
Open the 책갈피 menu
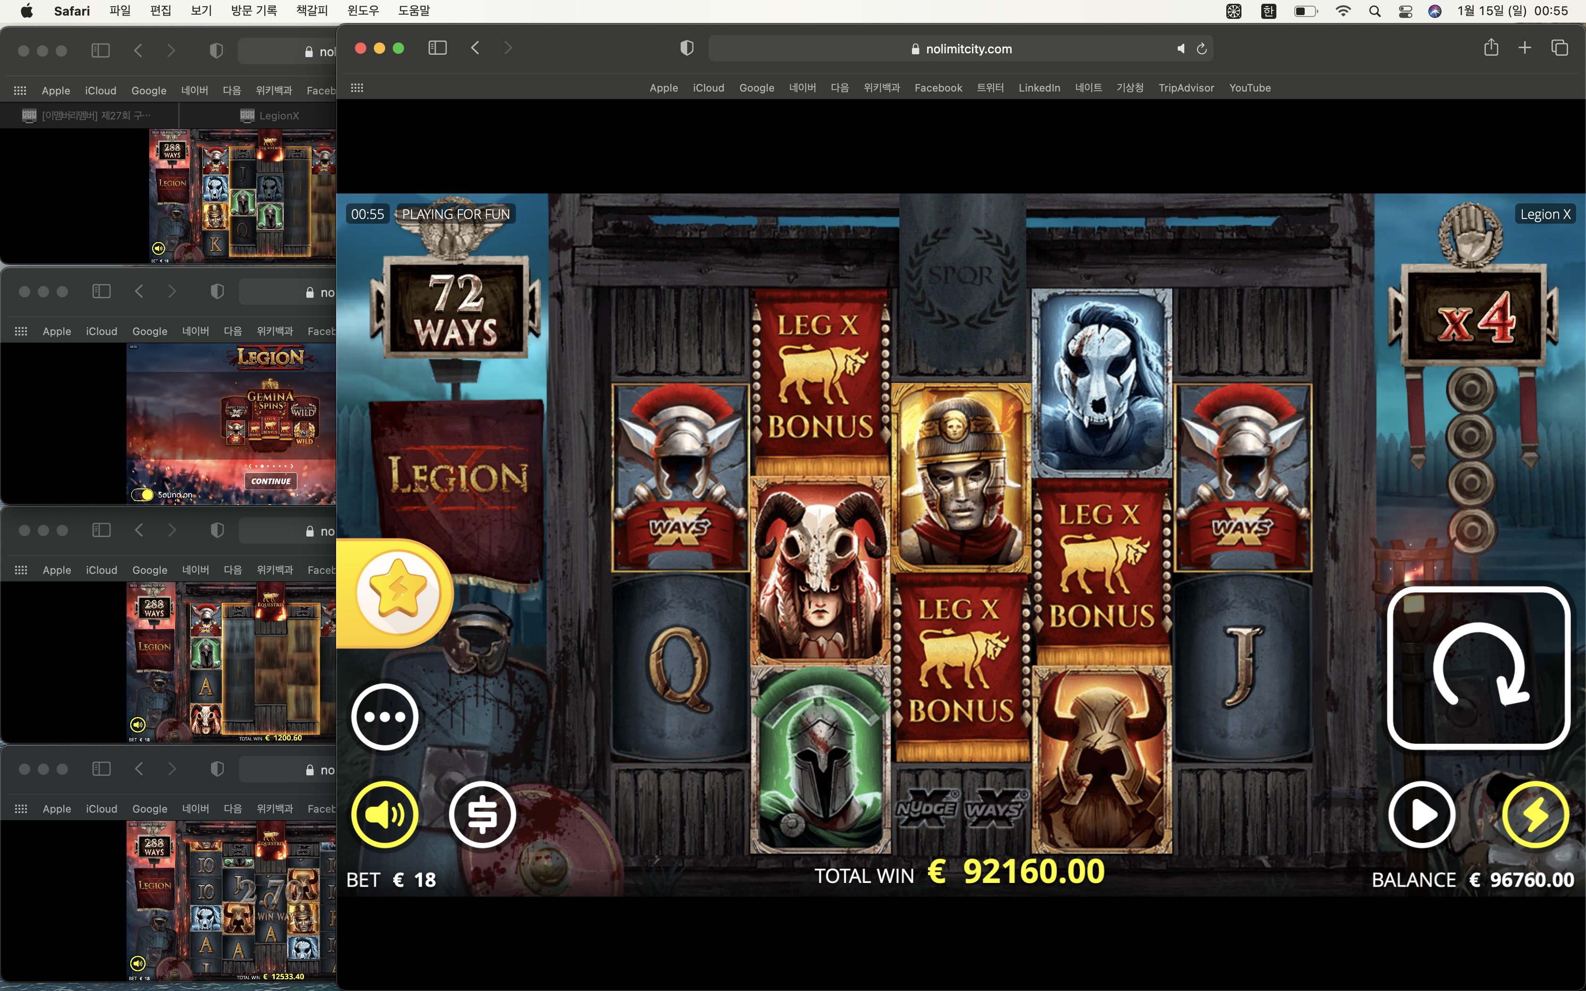[312, 10]
